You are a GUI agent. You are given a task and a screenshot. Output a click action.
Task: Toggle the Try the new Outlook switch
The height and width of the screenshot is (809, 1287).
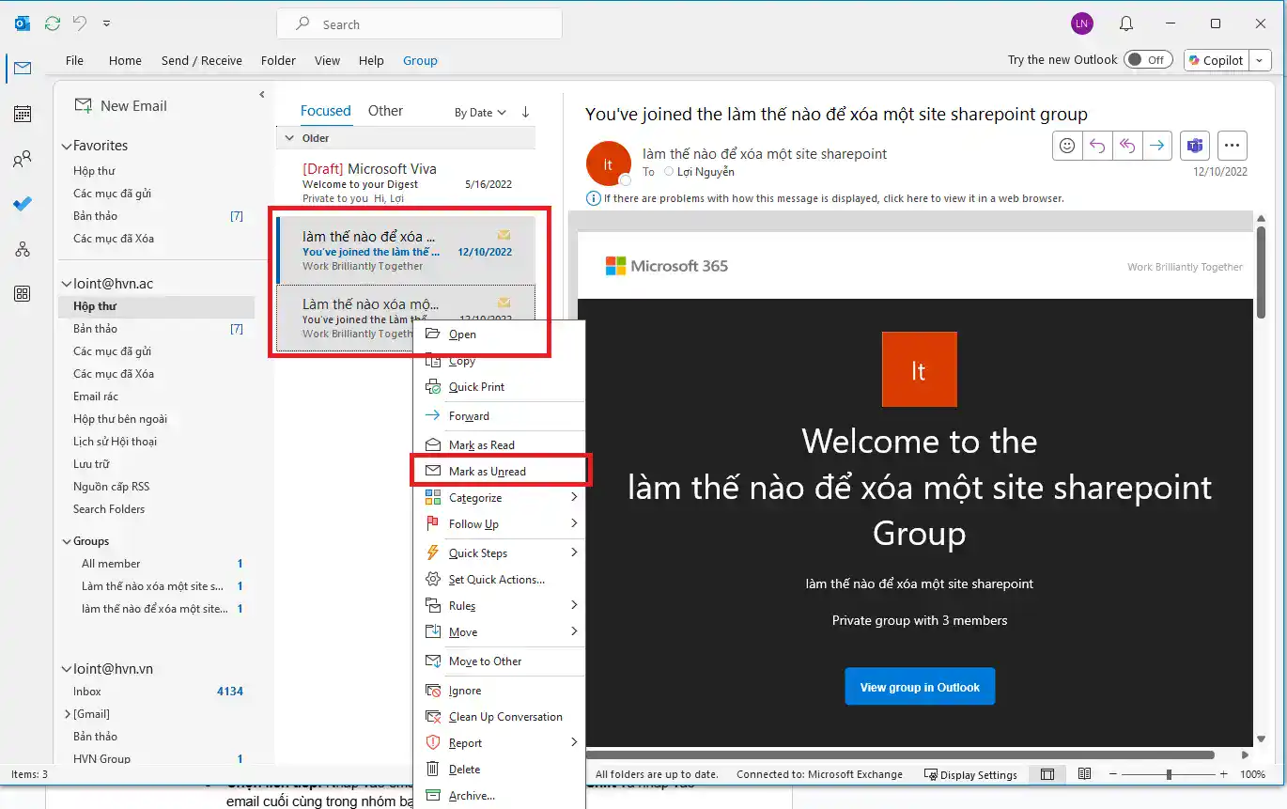coord(1147,60)
